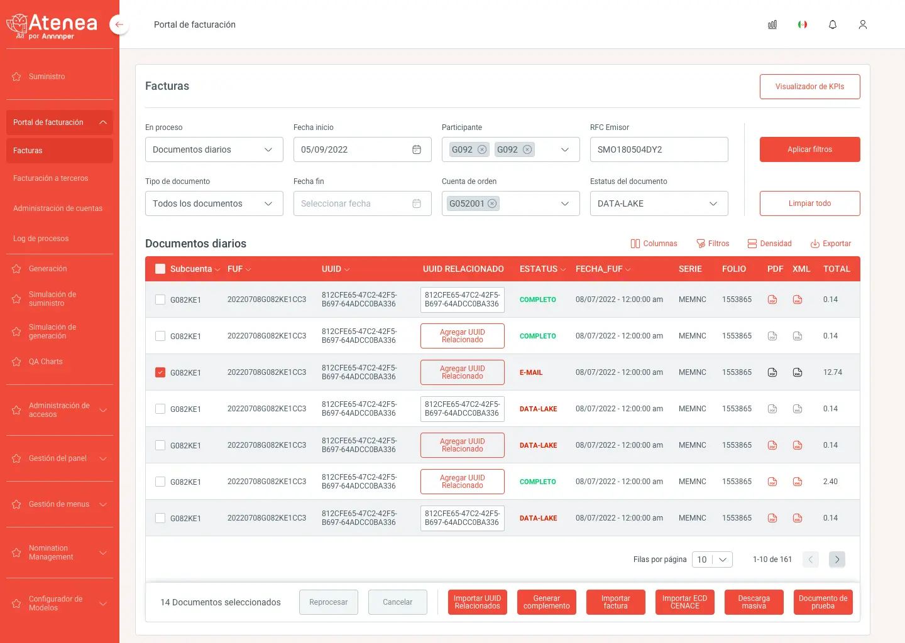Click the RFC Emisor input field
Viewport: 905px width, 643px height.
pyautogui.click(x=659, y=149)
